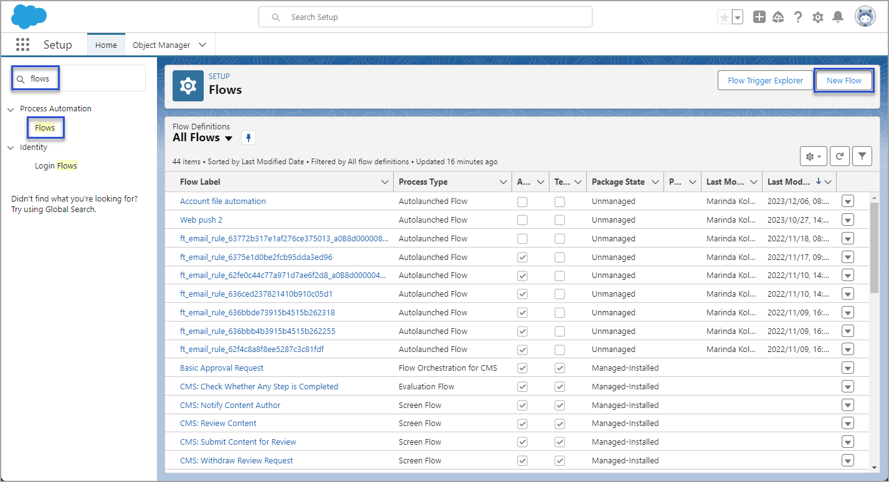Toggle Template checkbox for Basic Approval Request
Image resolution: width=889 pixels, height=482 pixels.
(x=559, y=368)
